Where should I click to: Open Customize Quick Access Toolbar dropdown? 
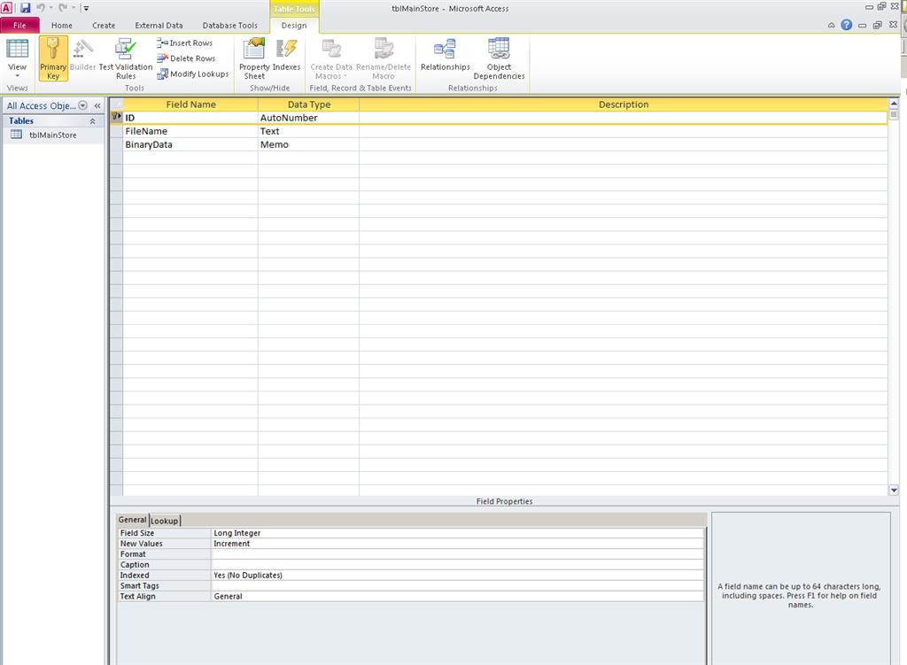coord(86,8)
